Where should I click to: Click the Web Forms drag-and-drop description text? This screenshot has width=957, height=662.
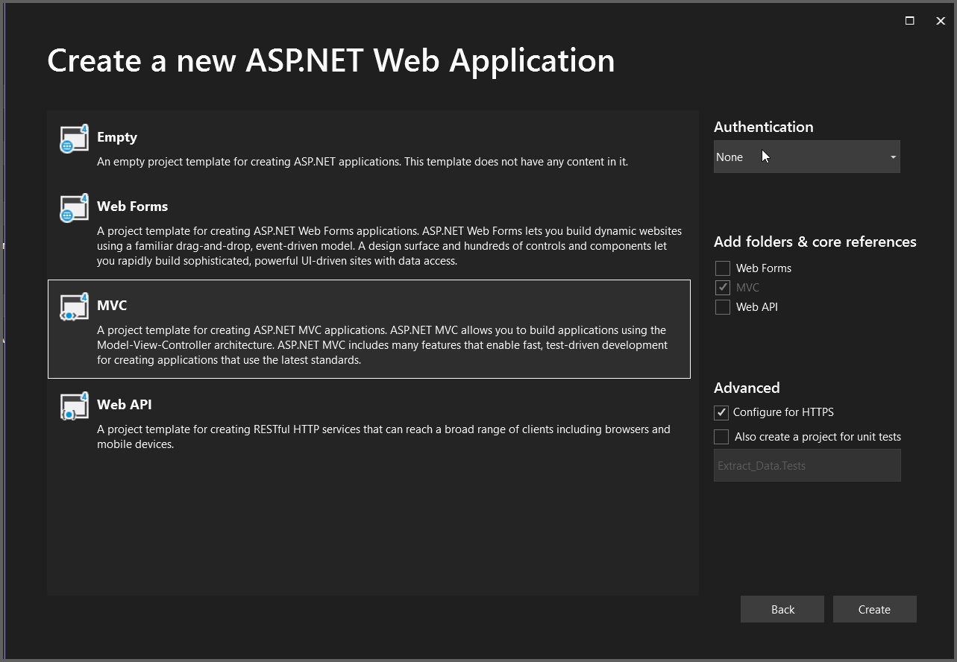(x=389, y=246)
